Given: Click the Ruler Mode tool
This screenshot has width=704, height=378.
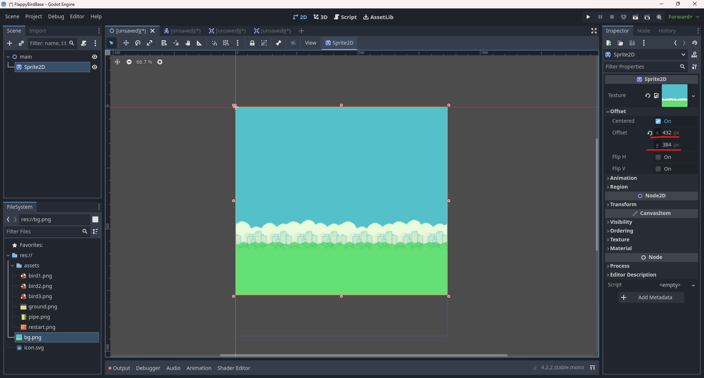Looking at the screenshot, I should tap(199, 43).
